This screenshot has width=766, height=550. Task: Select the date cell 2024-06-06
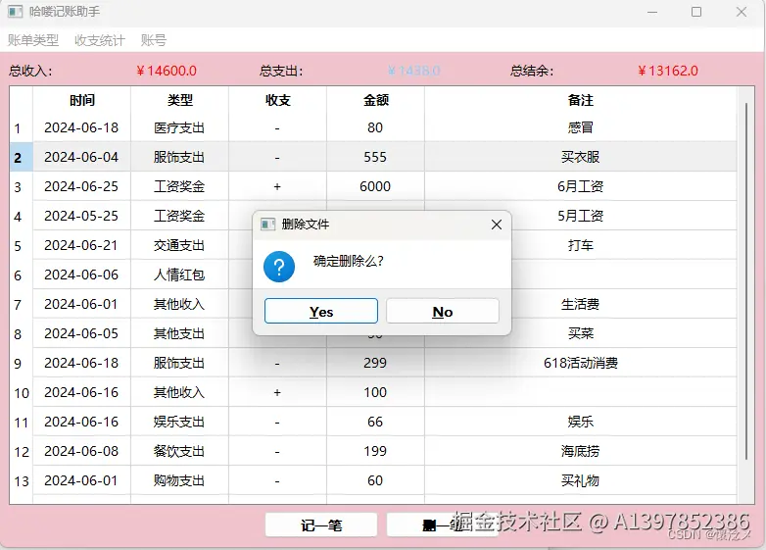tap(81, 275)
